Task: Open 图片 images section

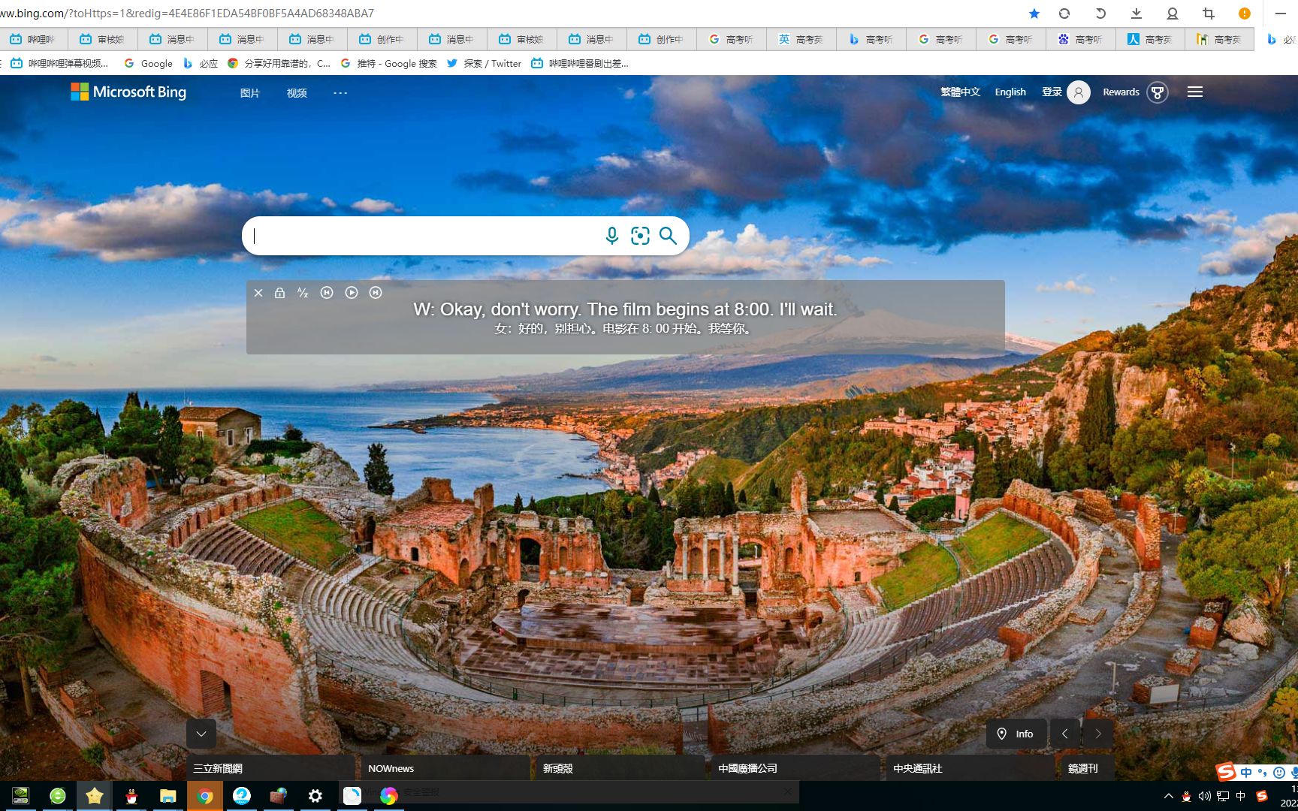Action: point(250,93)
